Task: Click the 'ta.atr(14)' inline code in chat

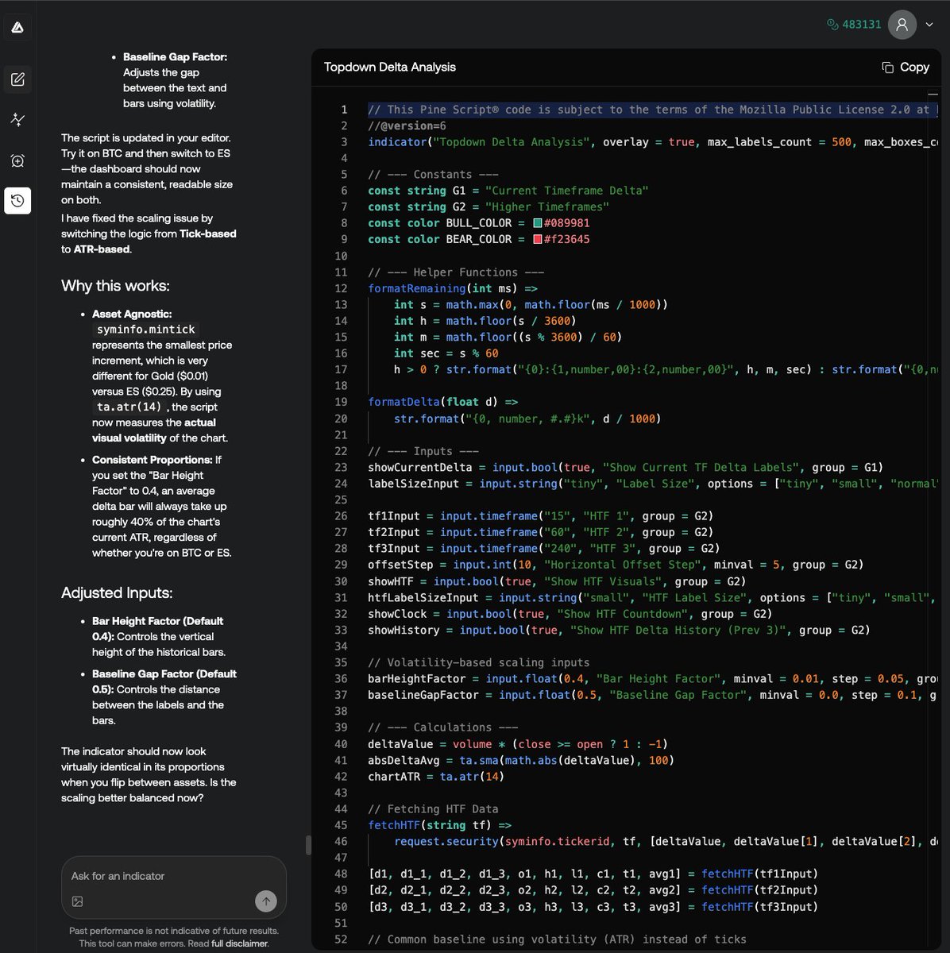Action: coord(129,407)
